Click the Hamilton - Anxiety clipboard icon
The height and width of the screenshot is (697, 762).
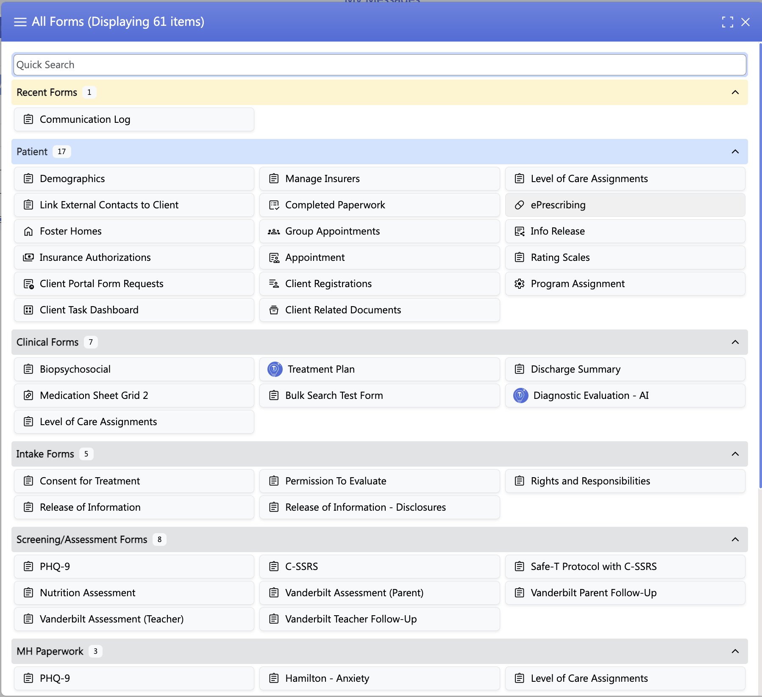(x=274, y=678)
